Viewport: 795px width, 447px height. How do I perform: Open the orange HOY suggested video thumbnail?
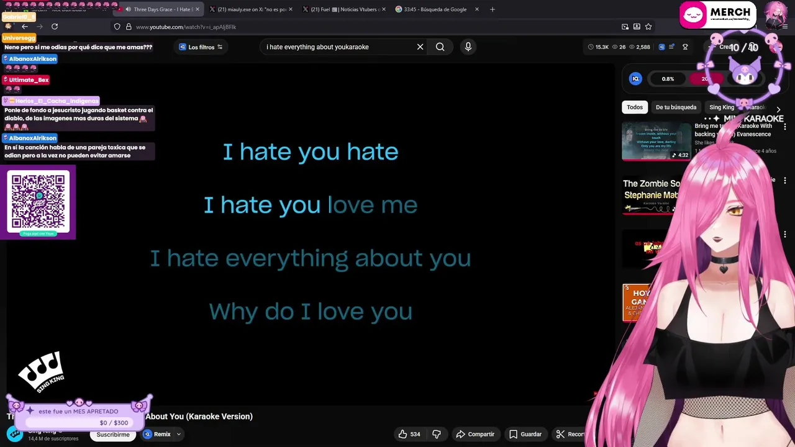[637, 303]
